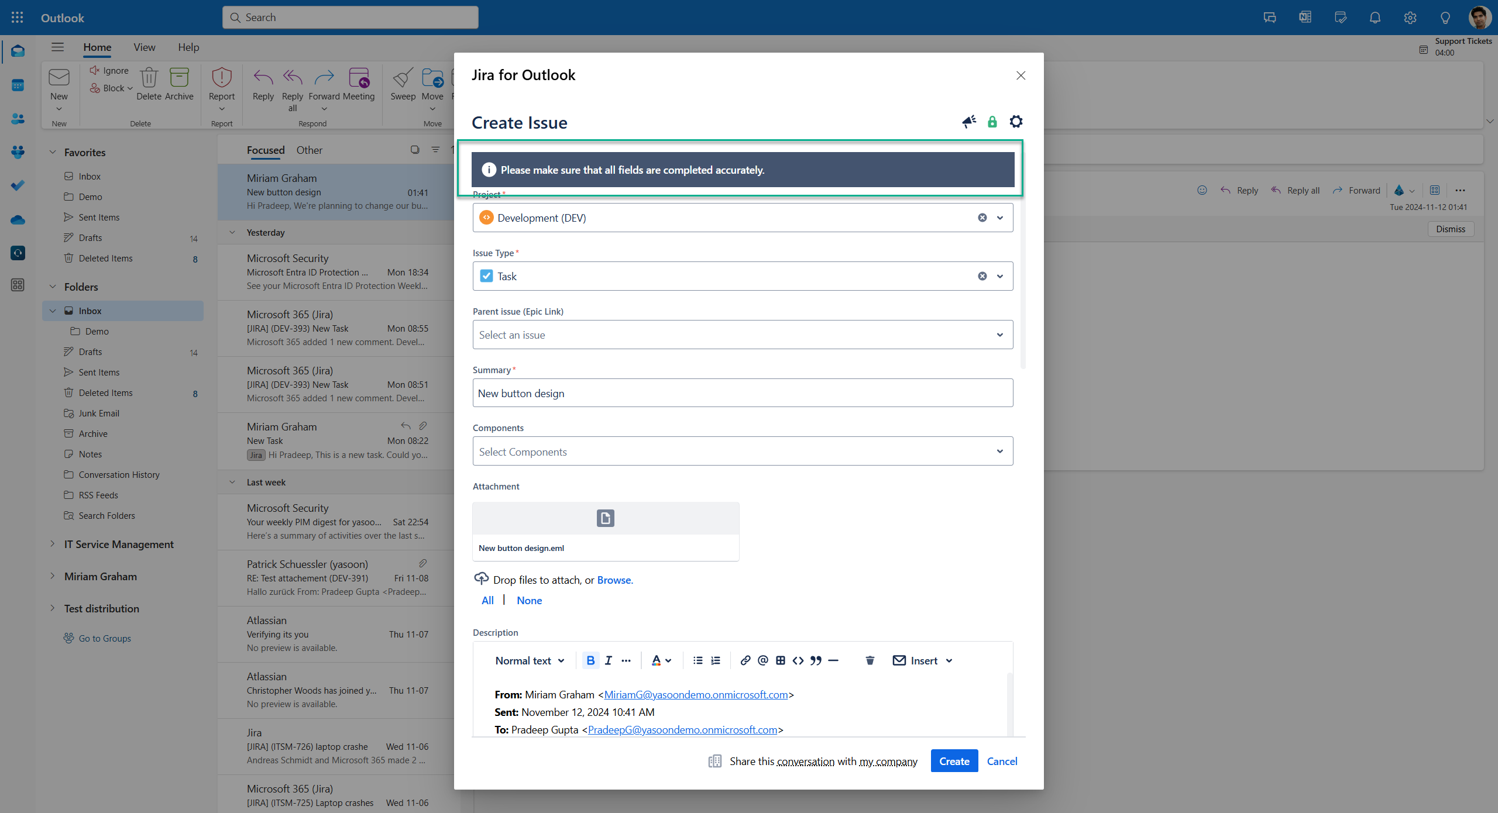This screenshot has width=1498, height=813.
Task: Click the green security lock icon
Action: click(x=992, y=122)
